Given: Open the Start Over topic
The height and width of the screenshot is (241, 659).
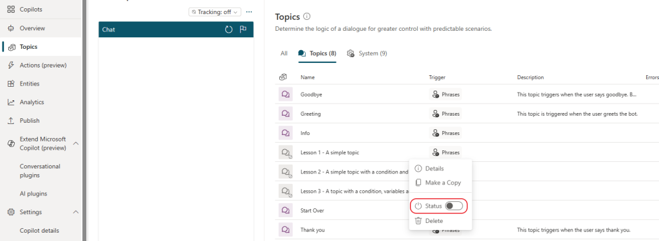Looking at the screenshot, I should pyautogui.click(x=312, y=210).
